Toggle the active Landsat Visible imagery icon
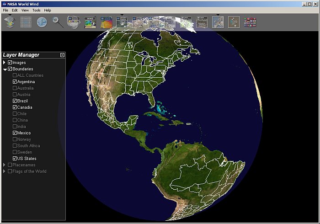 point(122,22)
